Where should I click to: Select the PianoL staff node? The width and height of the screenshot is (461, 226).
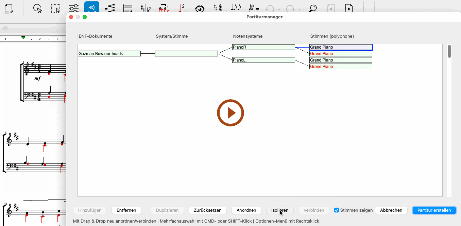click(x=263, y=60)
